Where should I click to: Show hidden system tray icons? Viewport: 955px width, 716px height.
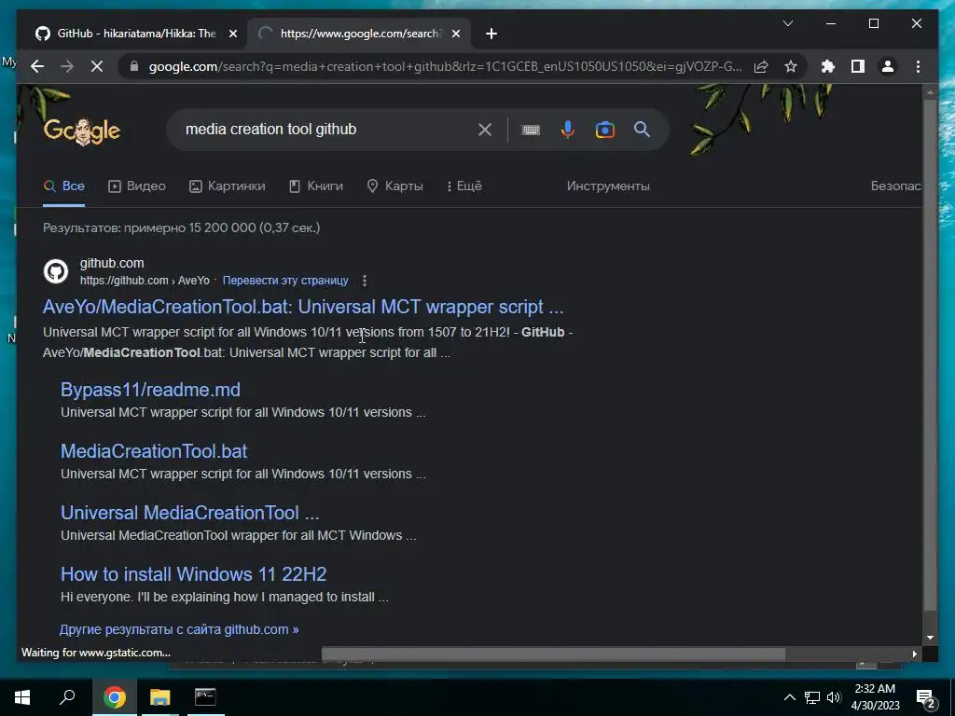tap(789, 697)
